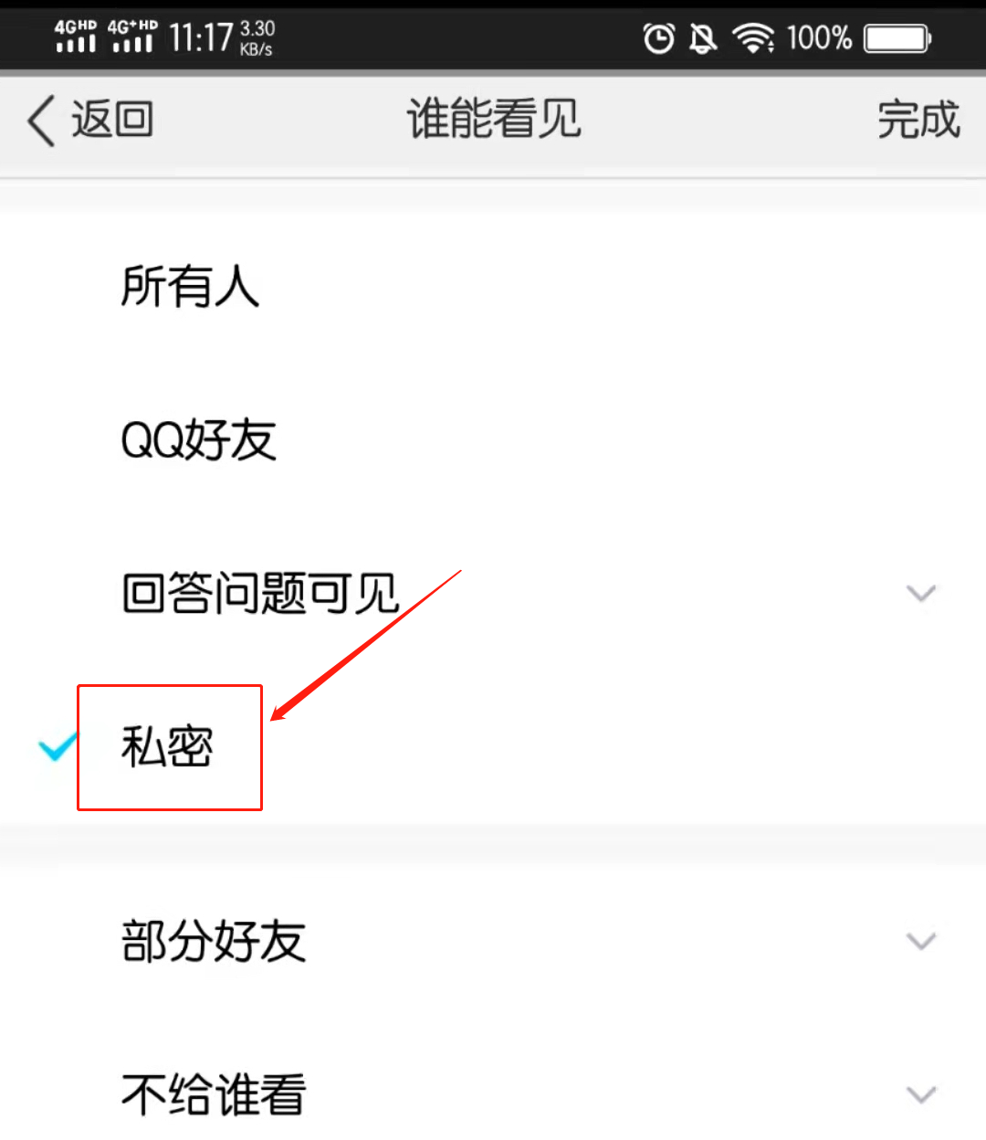Tap the 11:17 clock in status bar
The width and height of the screenshot is (986, 1140).
201,38
